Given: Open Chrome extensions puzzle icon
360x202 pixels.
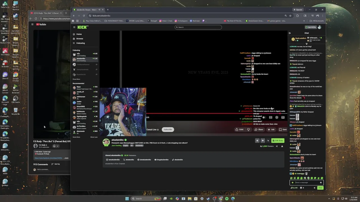Looking at the screenshot, I should [x=298, y=16].
